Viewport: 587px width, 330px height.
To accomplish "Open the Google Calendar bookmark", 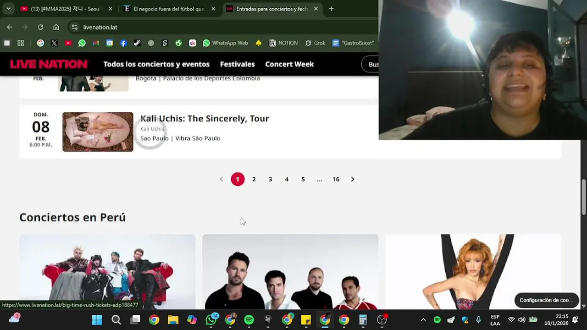I will [110, 43].
